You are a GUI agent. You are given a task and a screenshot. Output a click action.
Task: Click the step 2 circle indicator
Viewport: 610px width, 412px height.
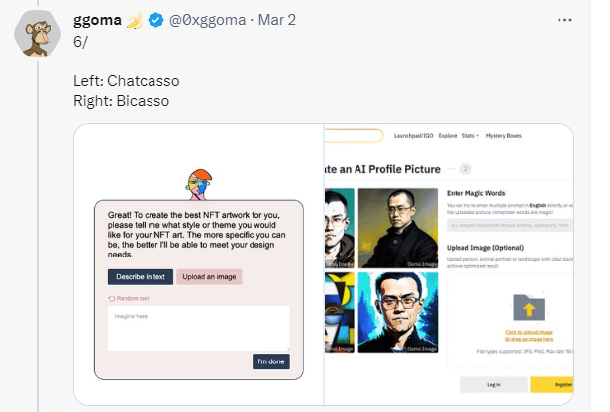point(466,169)
